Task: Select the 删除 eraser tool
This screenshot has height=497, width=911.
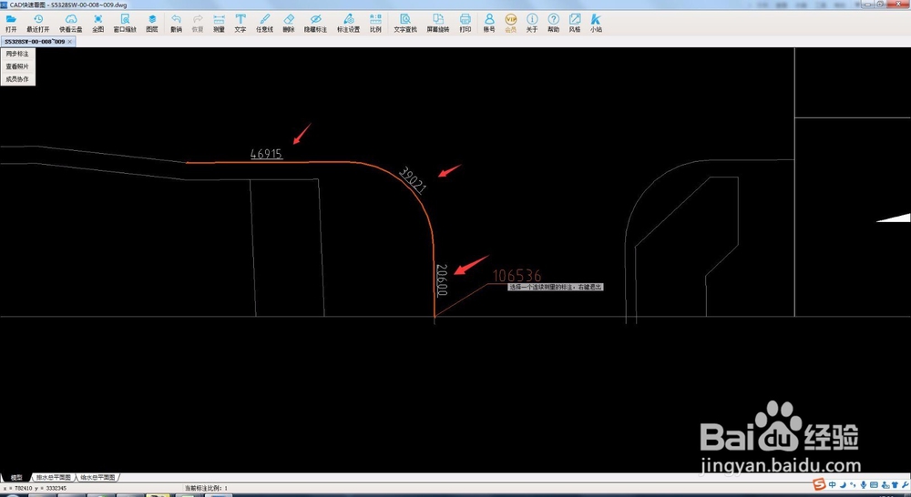Action: click(x=289, y=24)
